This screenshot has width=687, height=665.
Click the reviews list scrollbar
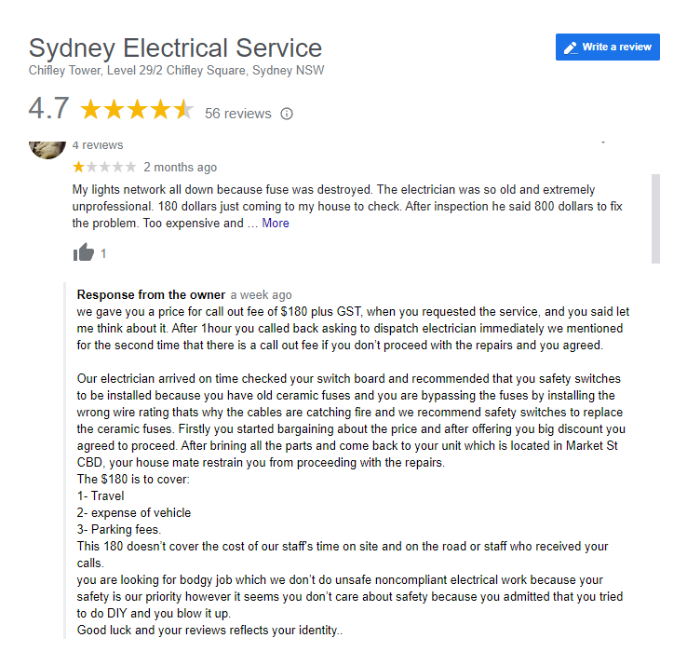click(655, 219)
